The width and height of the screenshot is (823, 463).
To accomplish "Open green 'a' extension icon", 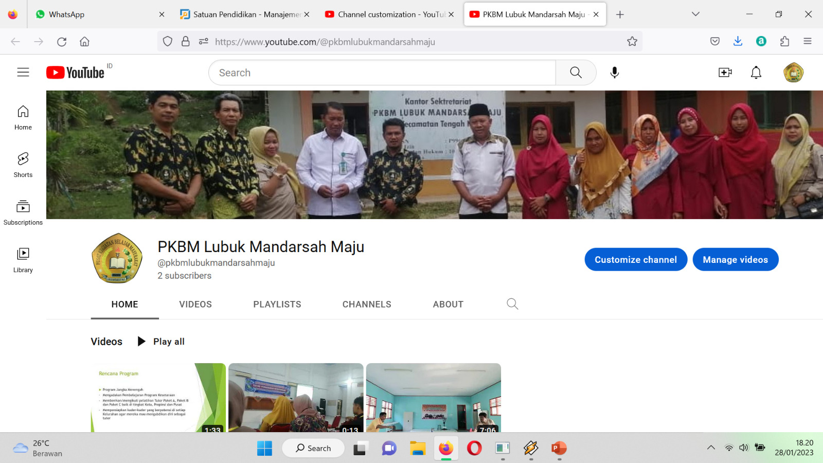I will (761, 42).
